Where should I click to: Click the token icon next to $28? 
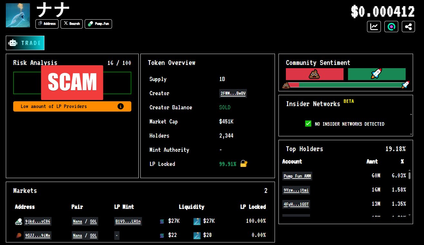(197, 235)
